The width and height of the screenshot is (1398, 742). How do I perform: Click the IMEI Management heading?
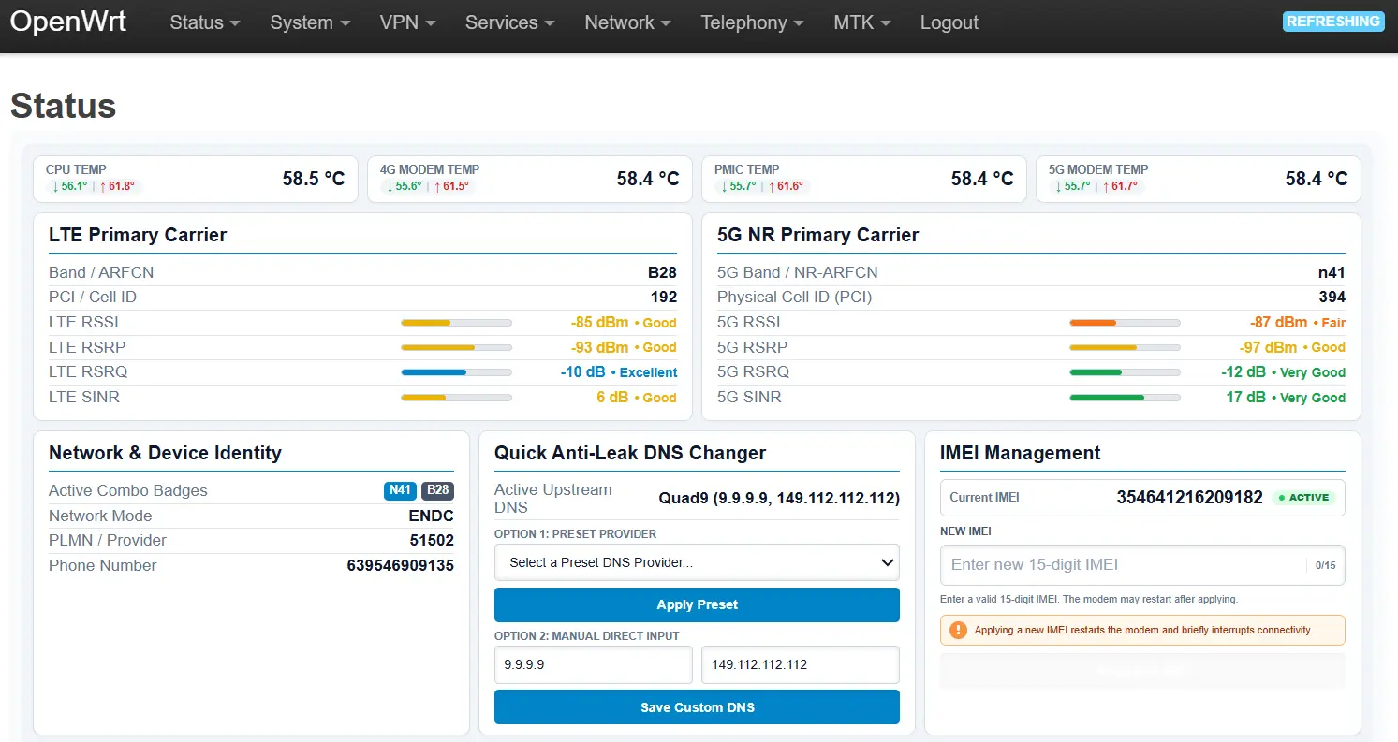1021,453
